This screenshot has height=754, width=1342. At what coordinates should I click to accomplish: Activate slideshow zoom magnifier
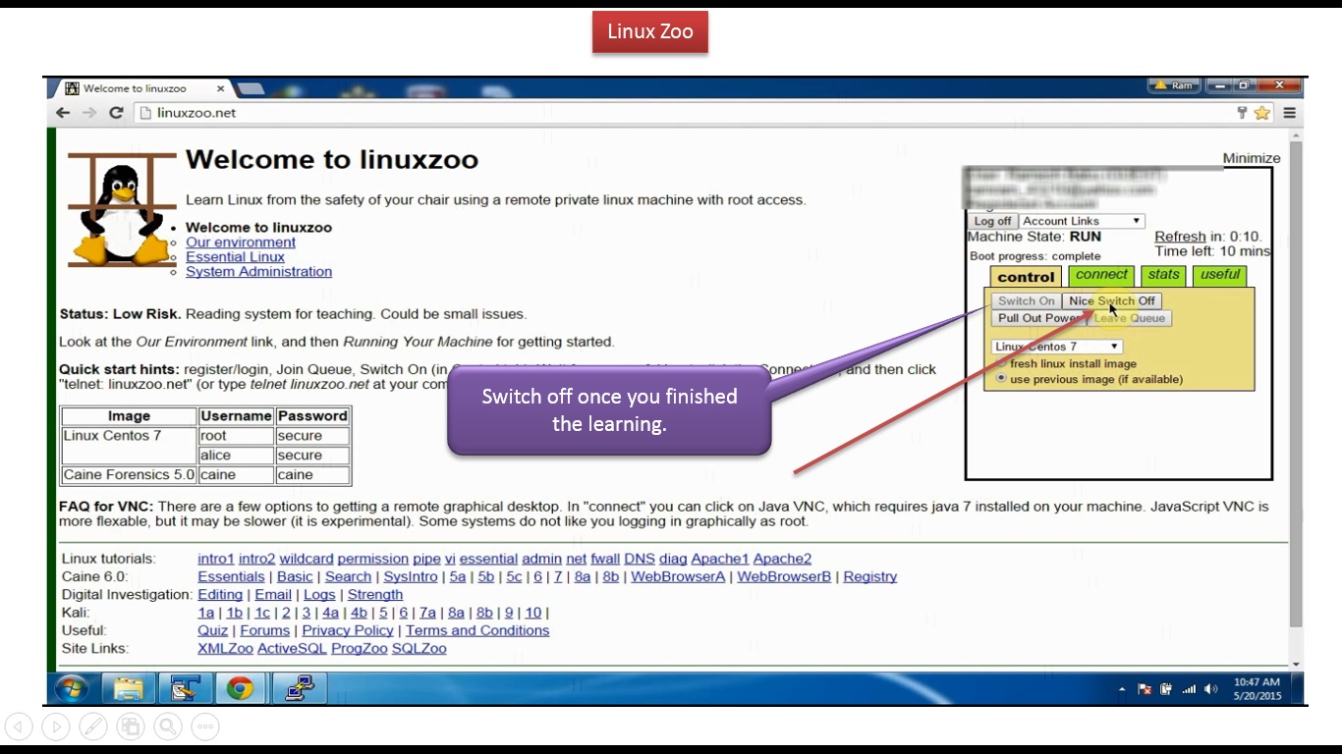[168, 727]
